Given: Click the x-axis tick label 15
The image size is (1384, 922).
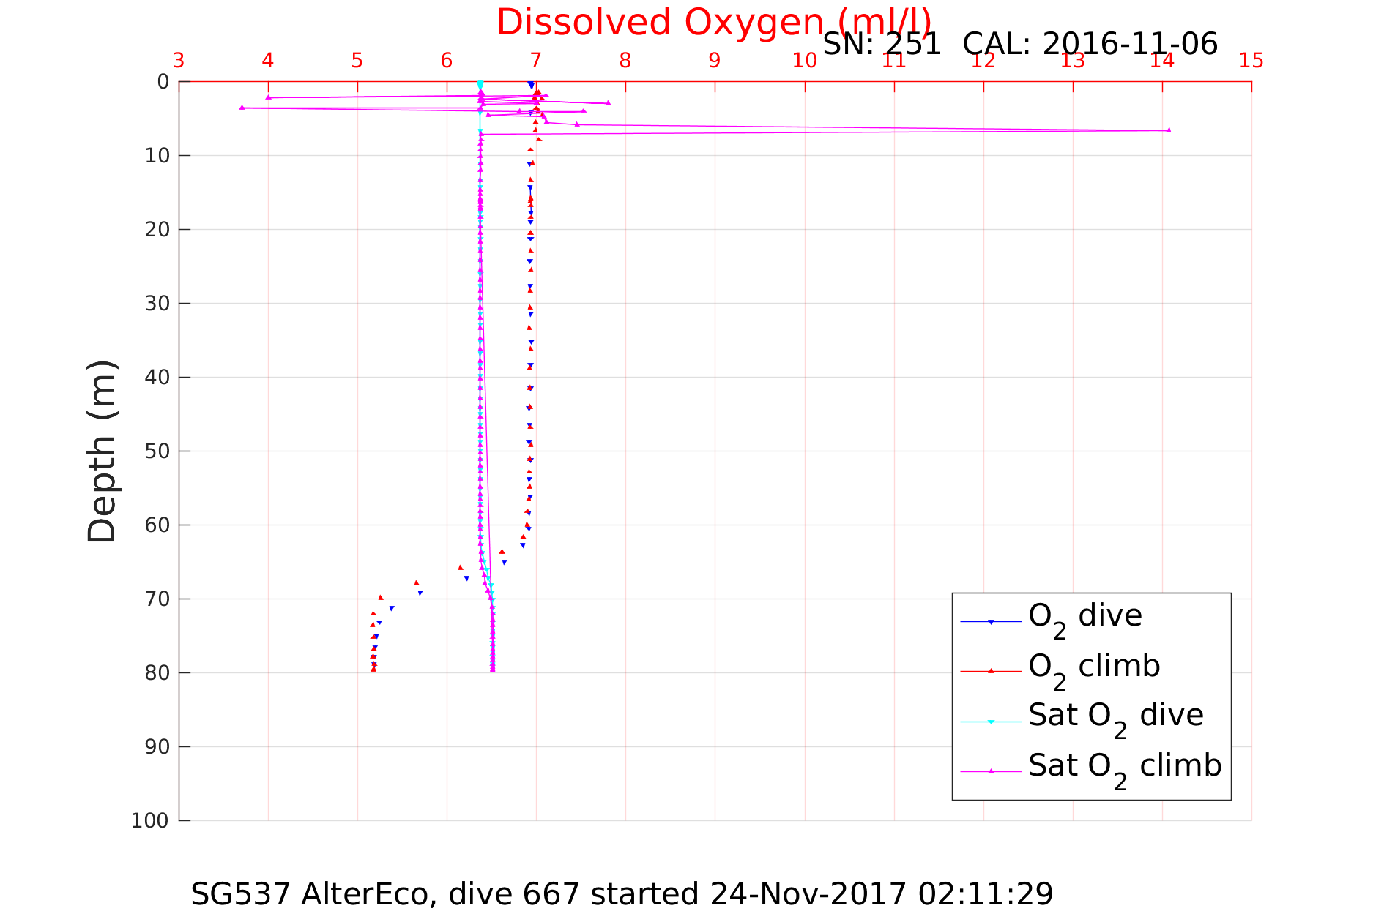Looking at the screenshot, I should click(1251, 61).
